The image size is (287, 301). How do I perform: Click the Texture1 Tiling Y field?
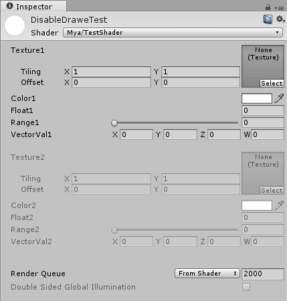[x=201, y=72]
